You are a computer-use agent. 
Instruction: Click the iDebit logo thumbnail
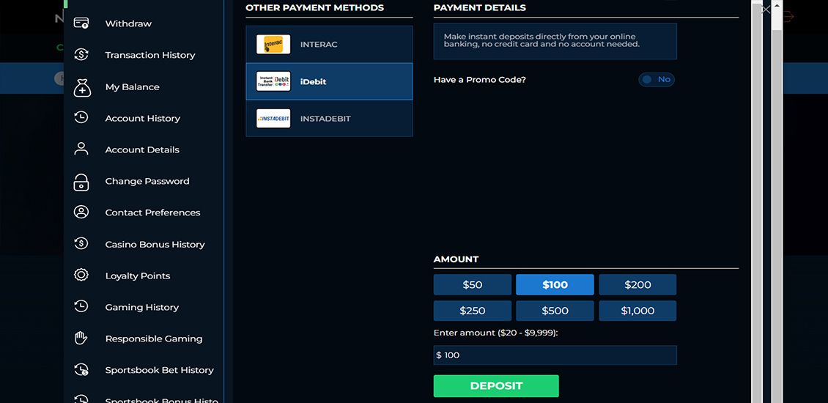tap(273, 81)
